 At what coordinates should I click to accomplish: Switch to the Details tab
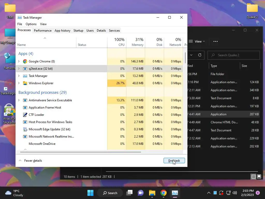tap(101, 31)
